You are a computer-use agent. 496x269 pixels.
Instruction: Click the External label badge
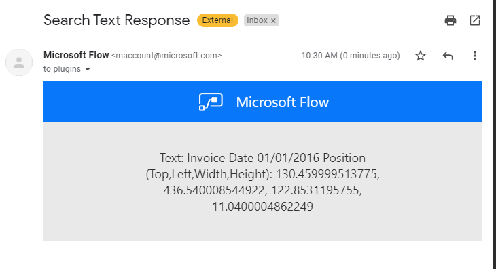[x=217, y=20]
